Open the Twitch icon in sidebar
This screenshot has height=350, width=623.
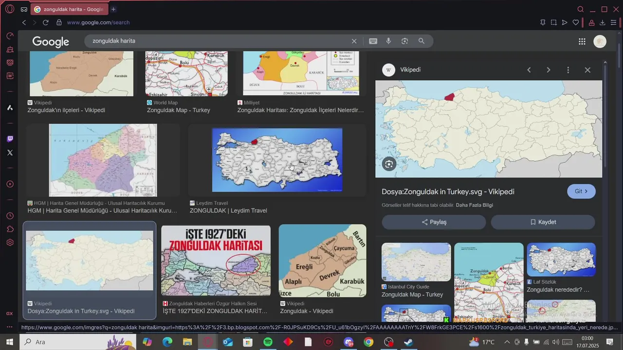(10, 139)
